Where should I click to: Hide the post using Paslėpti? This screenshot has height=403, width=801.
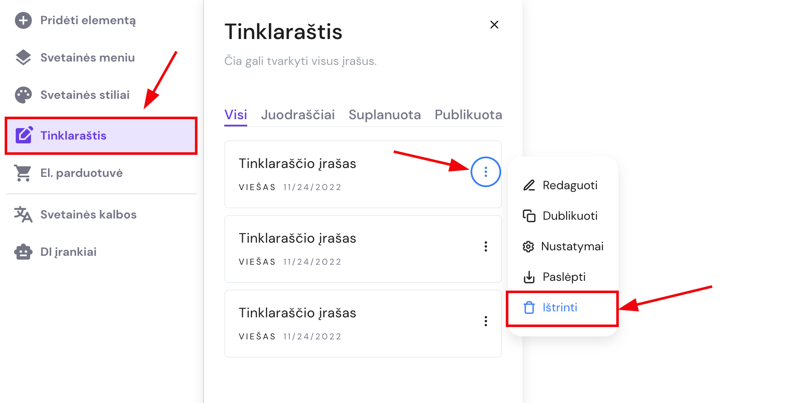[x=564, y=277]
